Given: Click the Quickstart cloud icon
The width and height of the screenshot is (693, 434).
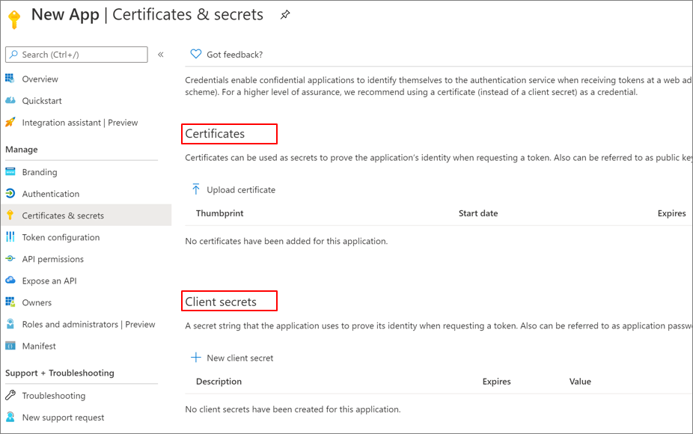Looking at the screenshot, I should coord(10,100).
